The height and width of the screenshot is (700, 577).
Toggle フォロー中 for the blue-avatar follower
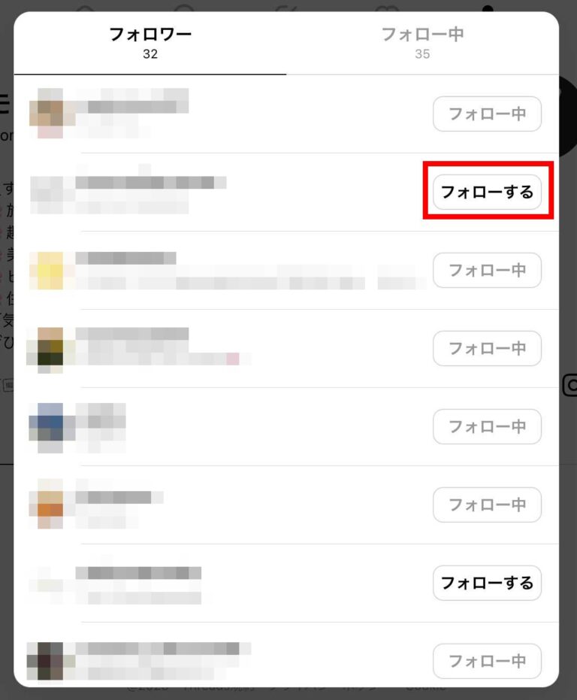pyautogui.click(x=487, y=426)
